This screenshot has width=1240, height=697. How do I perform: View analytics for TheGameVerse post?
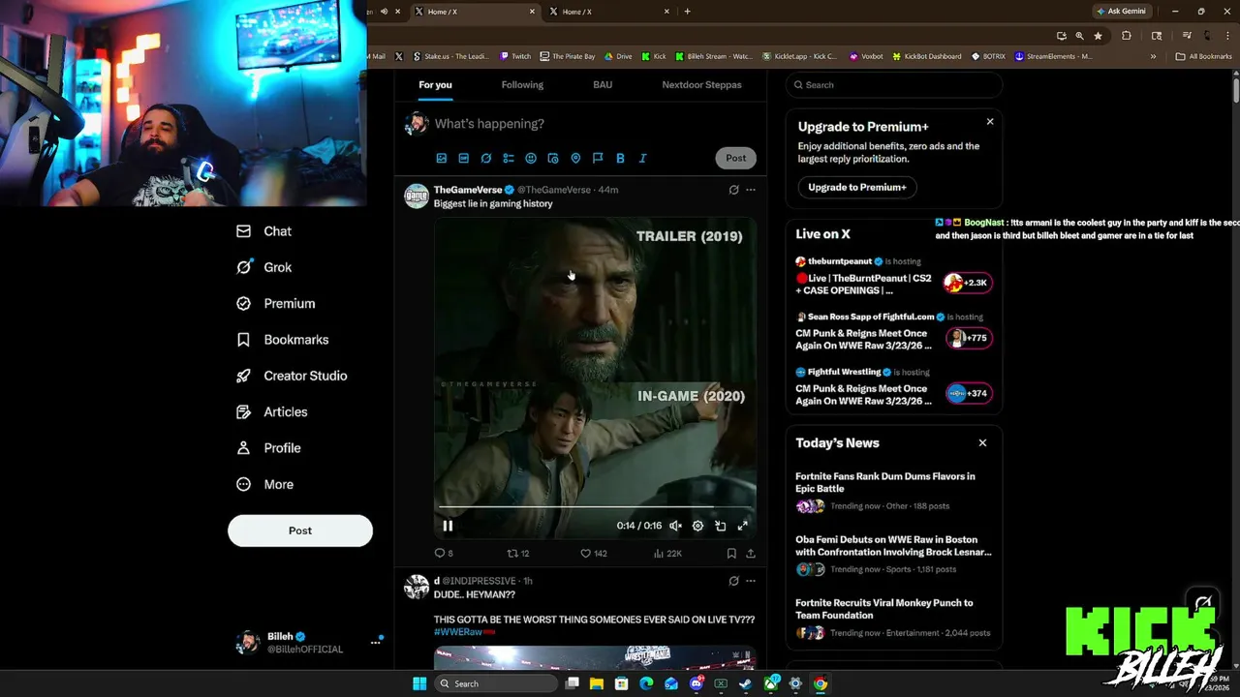pyautogui.click(x=667, y=554)
